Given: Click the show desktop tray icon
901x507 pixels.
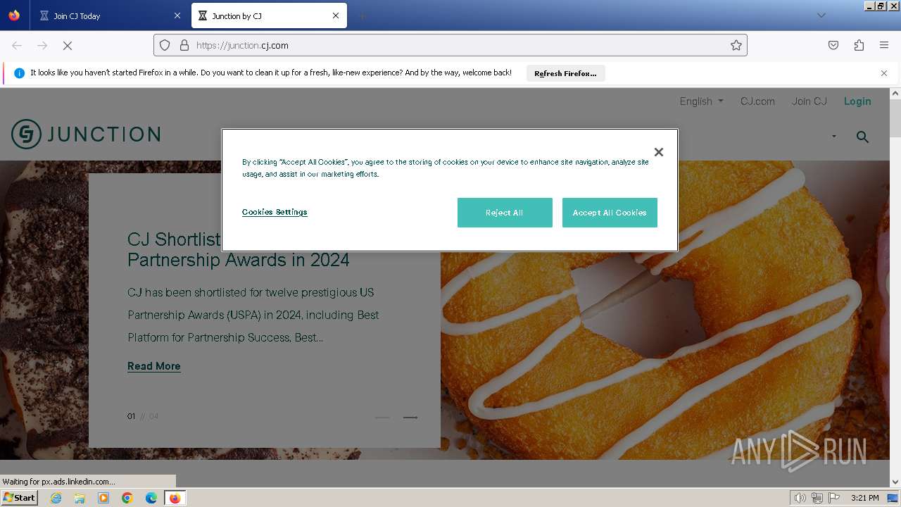Looking at the screenshot, I should click(x=893, y=498).
